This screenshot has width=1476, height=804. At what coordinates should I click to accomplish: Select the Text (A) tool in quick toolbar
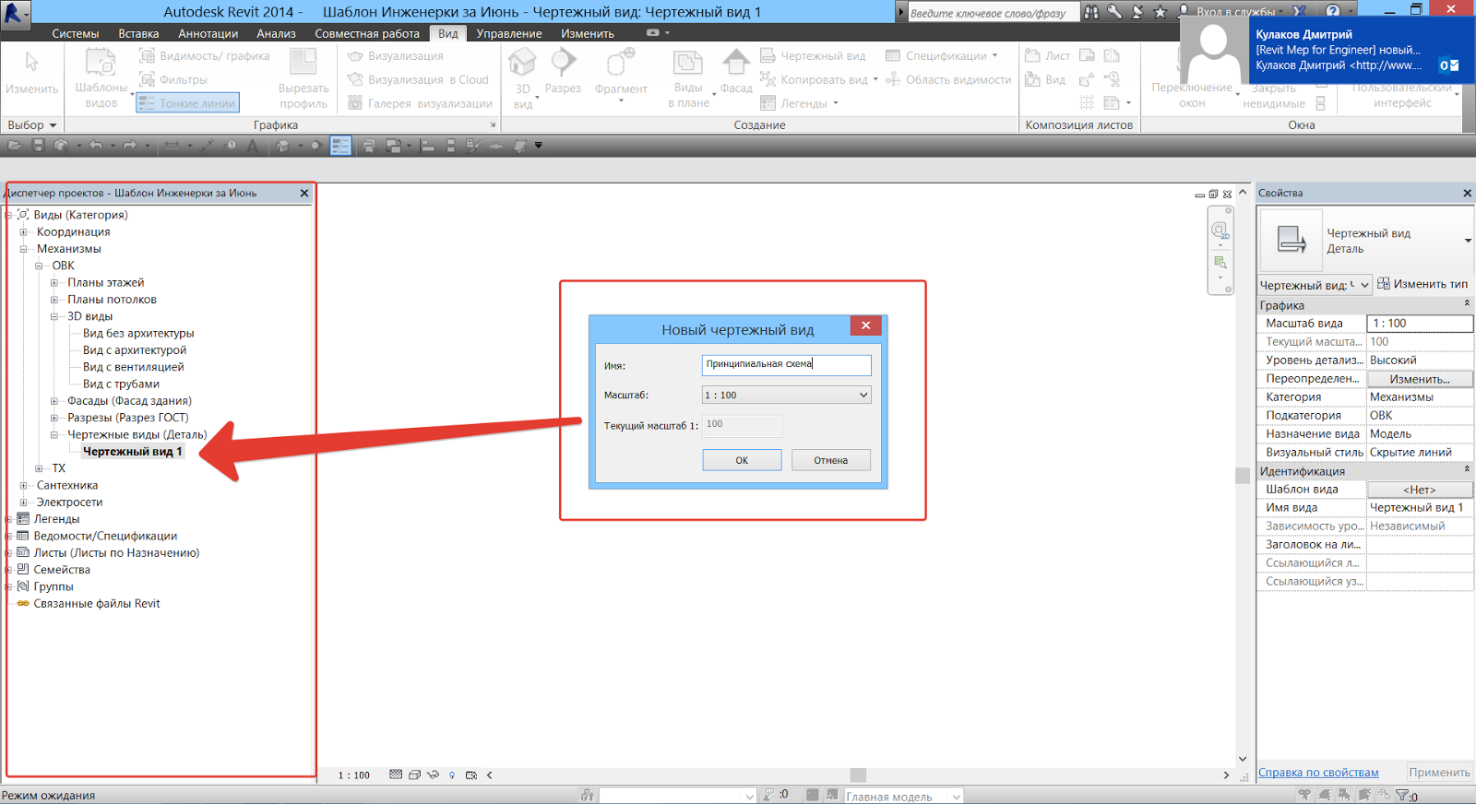(253, 146)
